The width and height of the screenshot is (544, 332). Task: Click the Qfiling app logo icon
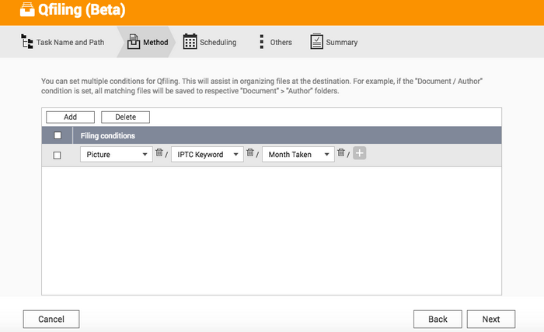pyautogui.click(x=27, y=9)
